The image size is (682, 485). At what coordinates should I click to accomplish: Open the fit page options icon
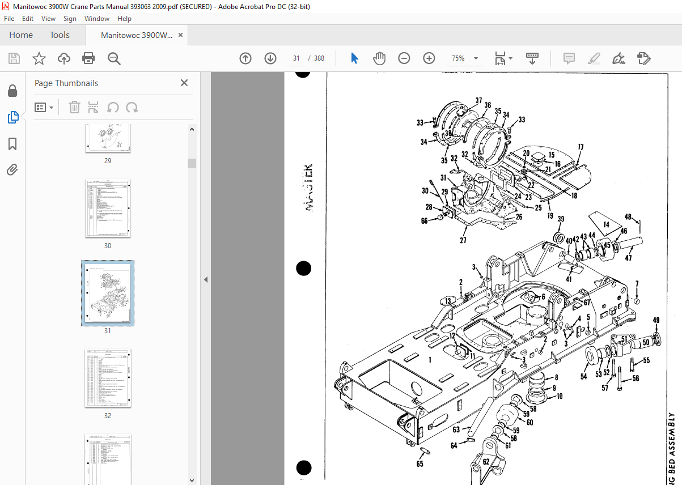503,58
